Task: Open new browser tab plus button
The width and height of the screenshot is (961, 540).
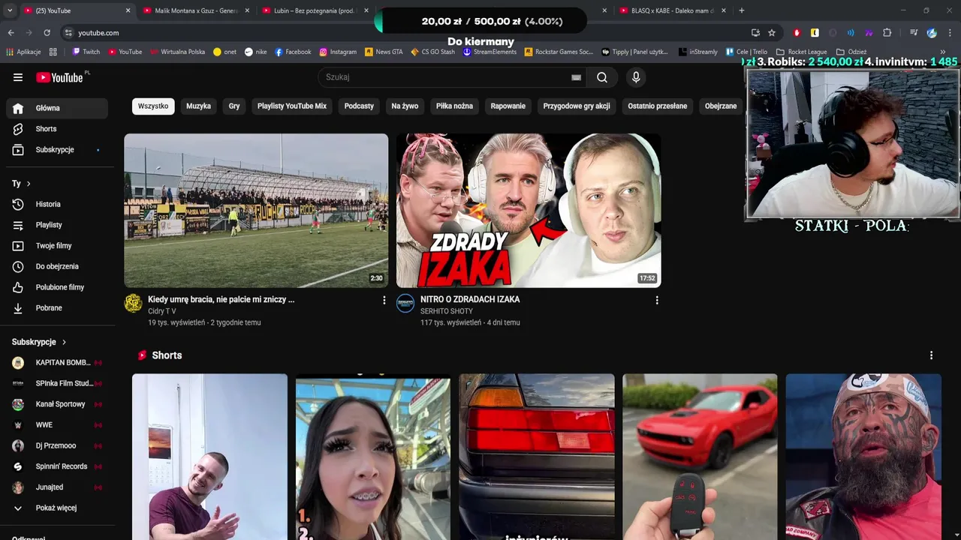Action: [742, 10]
